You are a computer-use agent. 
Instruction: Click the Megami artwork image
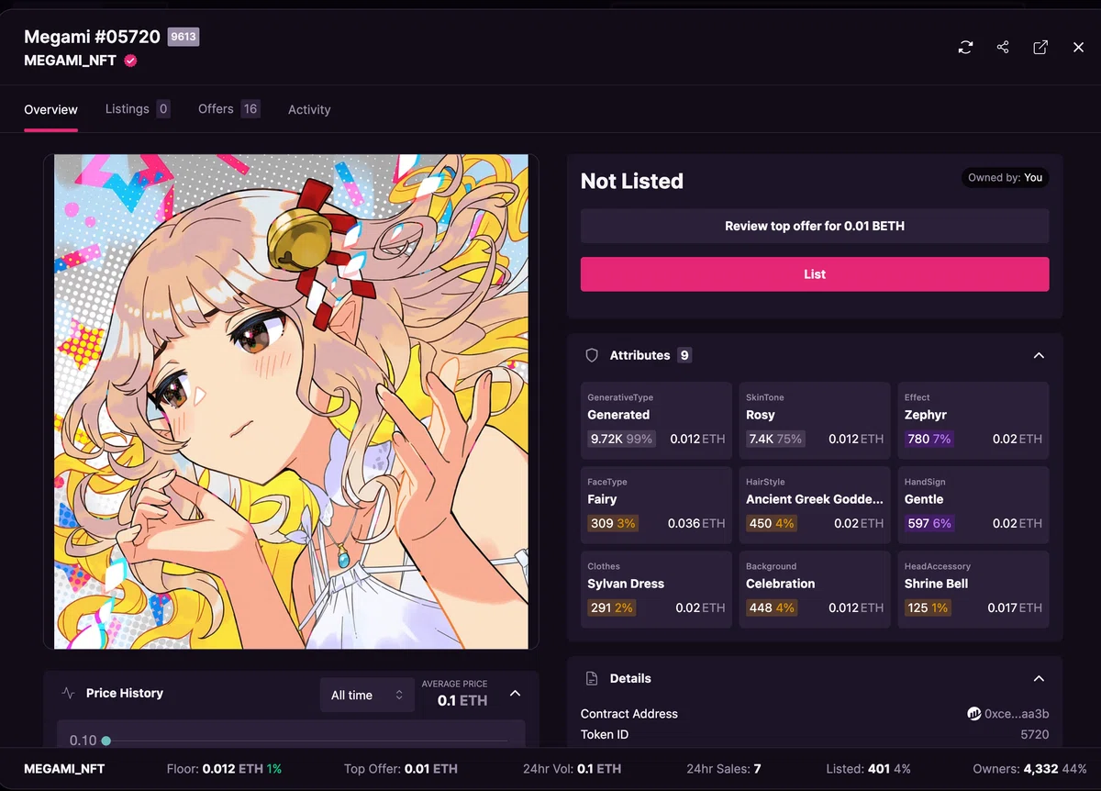coord(291,401)
